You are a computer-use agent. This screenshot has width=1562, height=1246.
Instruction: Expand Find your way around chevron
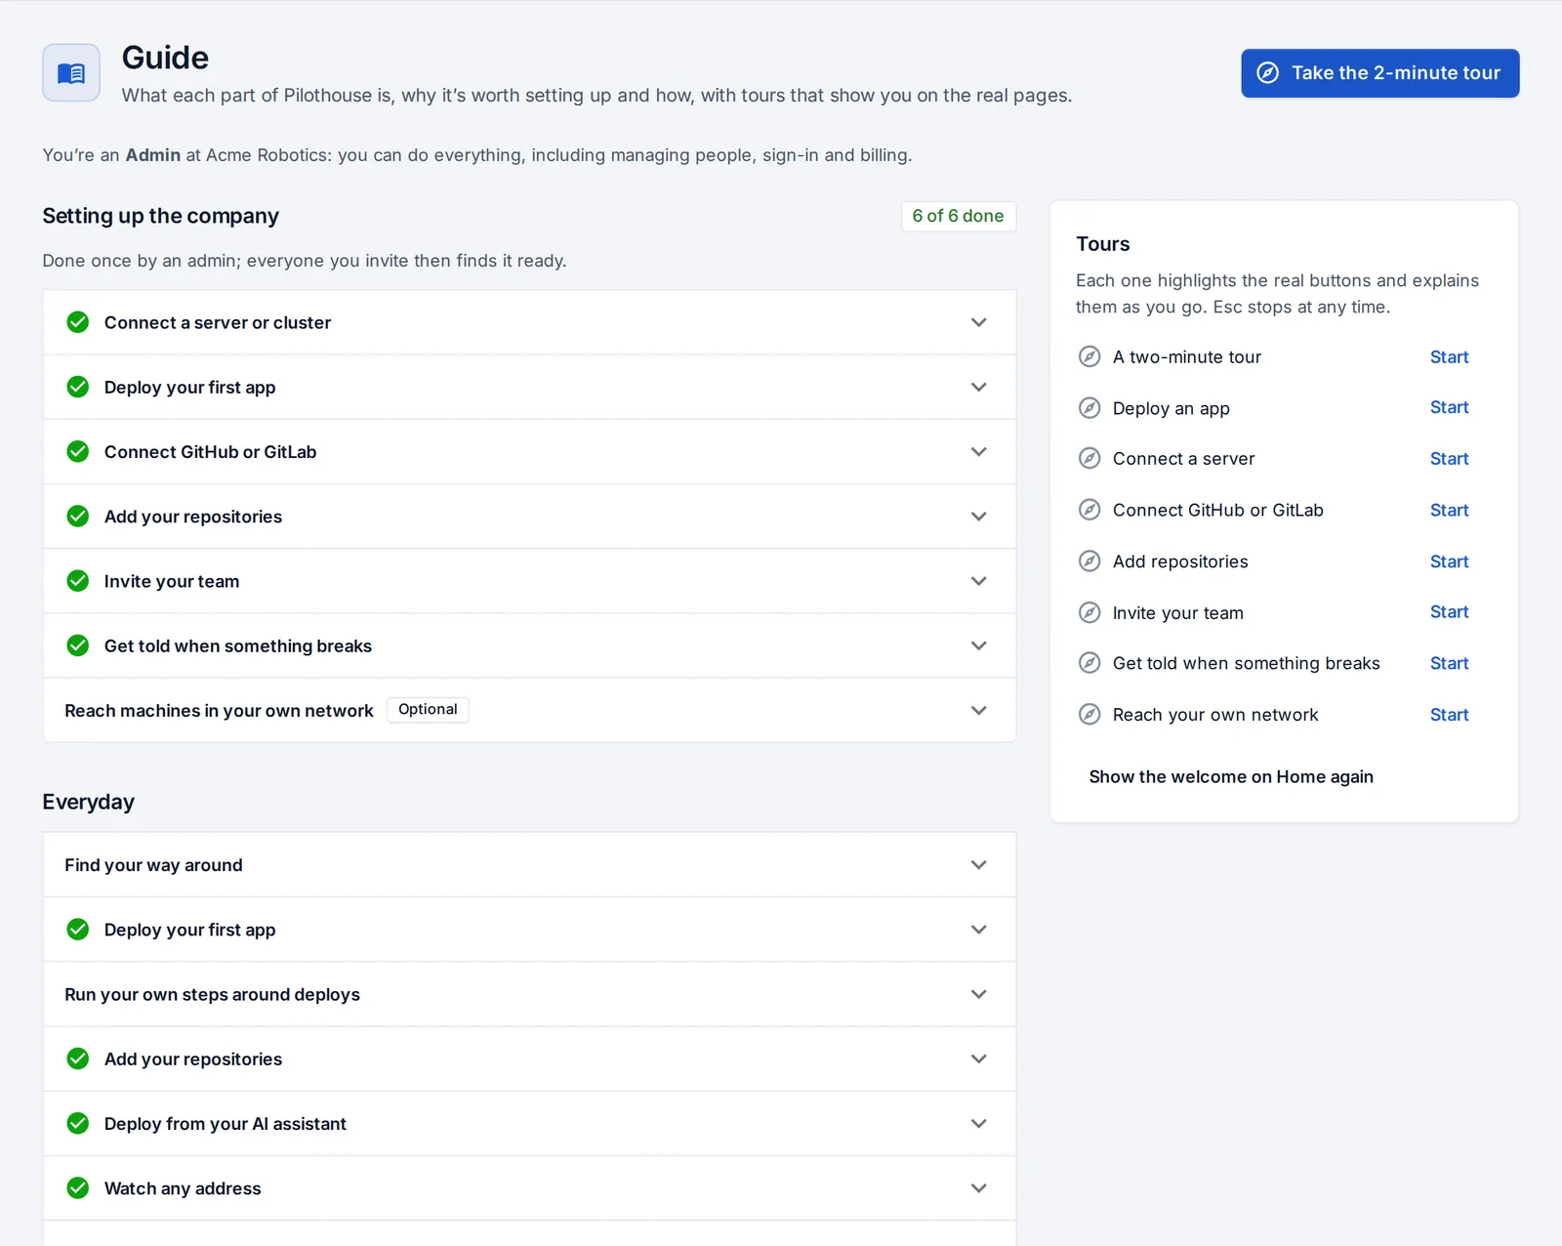pos(979,864)
